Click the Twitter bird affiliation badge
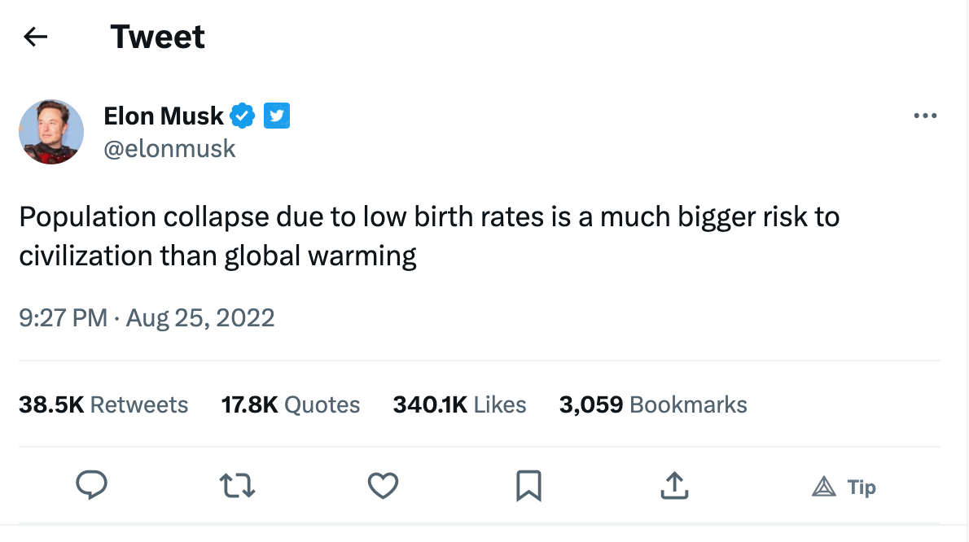Image resolution: width=969 pixels, height=542 pixels. pyautogui.click(x=277, y=116)
